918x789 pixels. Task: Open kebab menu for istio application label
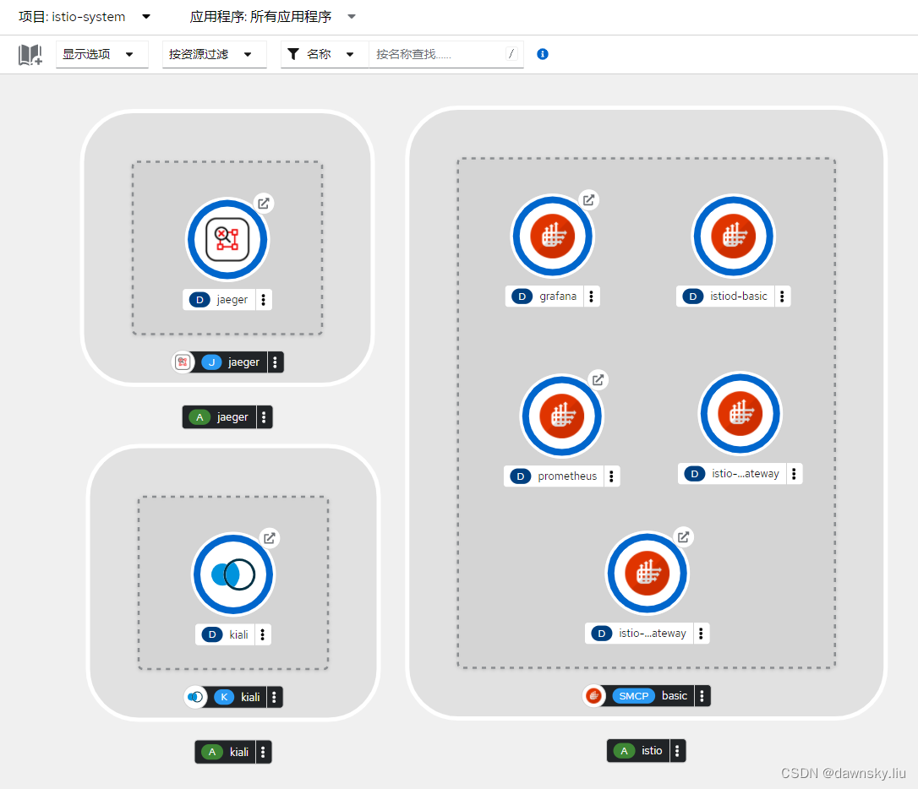tap(677, 750)
